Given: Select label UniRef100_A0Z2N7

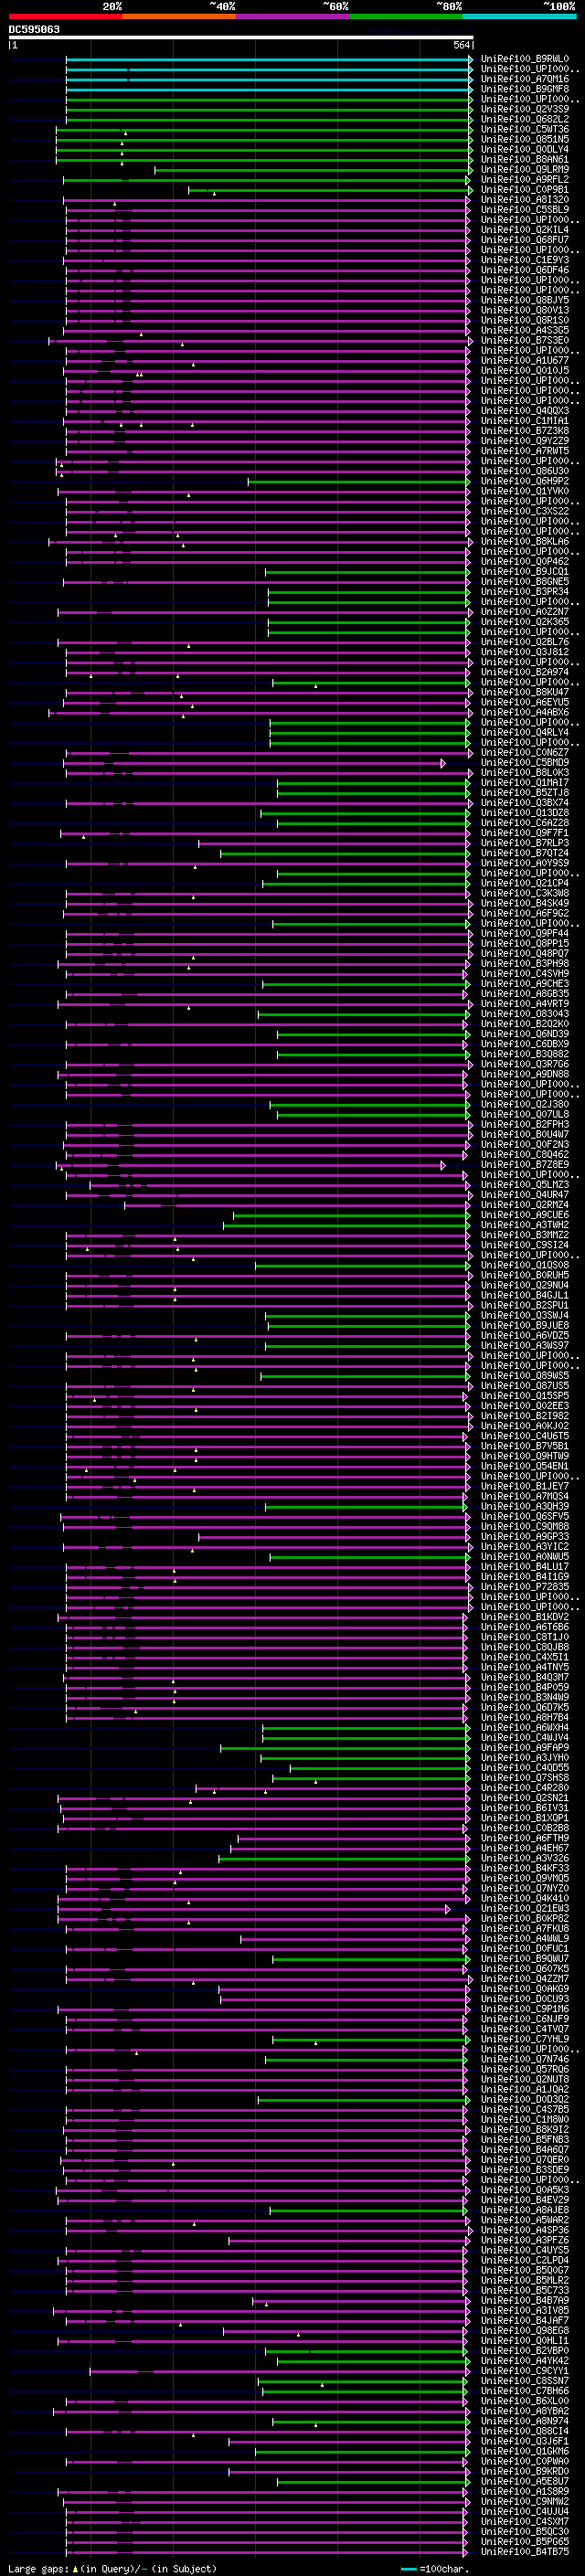Looking at the screenshot, I should point(525,612).
